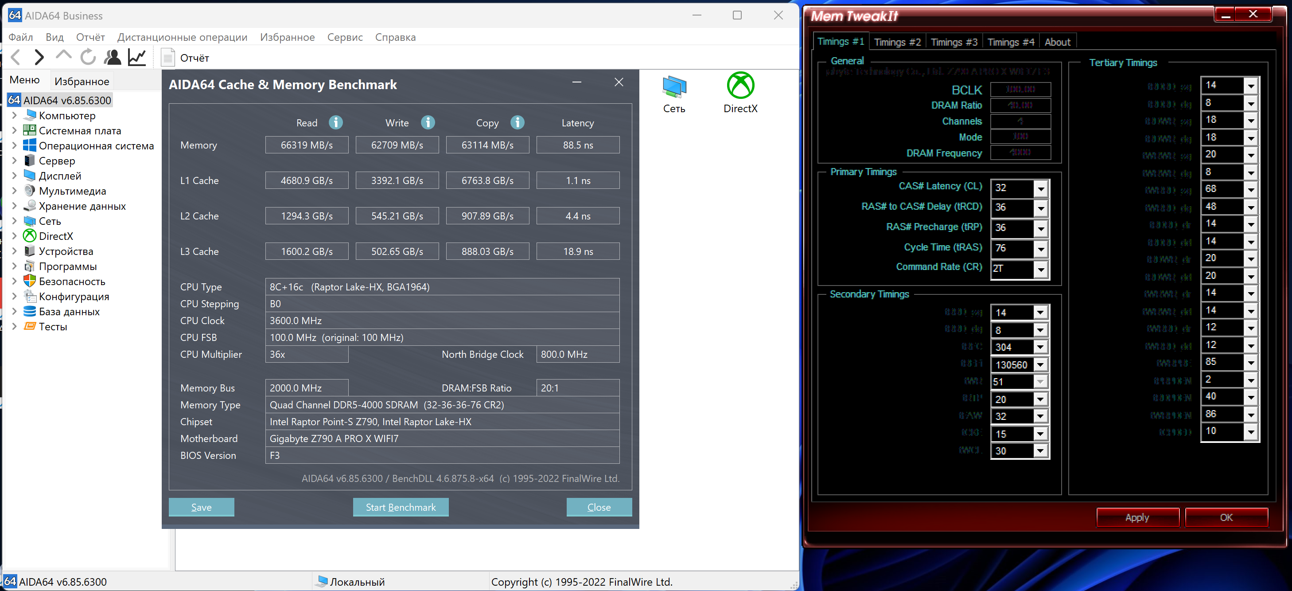Open the Сервис menu
Viewport: 1292px width, 591px height.
(345, 37)
